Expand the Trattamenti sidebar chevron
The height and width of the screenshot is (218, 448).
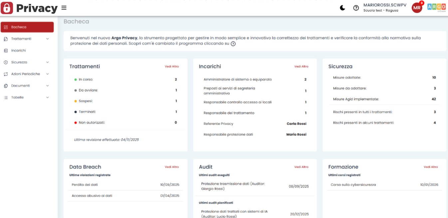(x=47, y=39)
